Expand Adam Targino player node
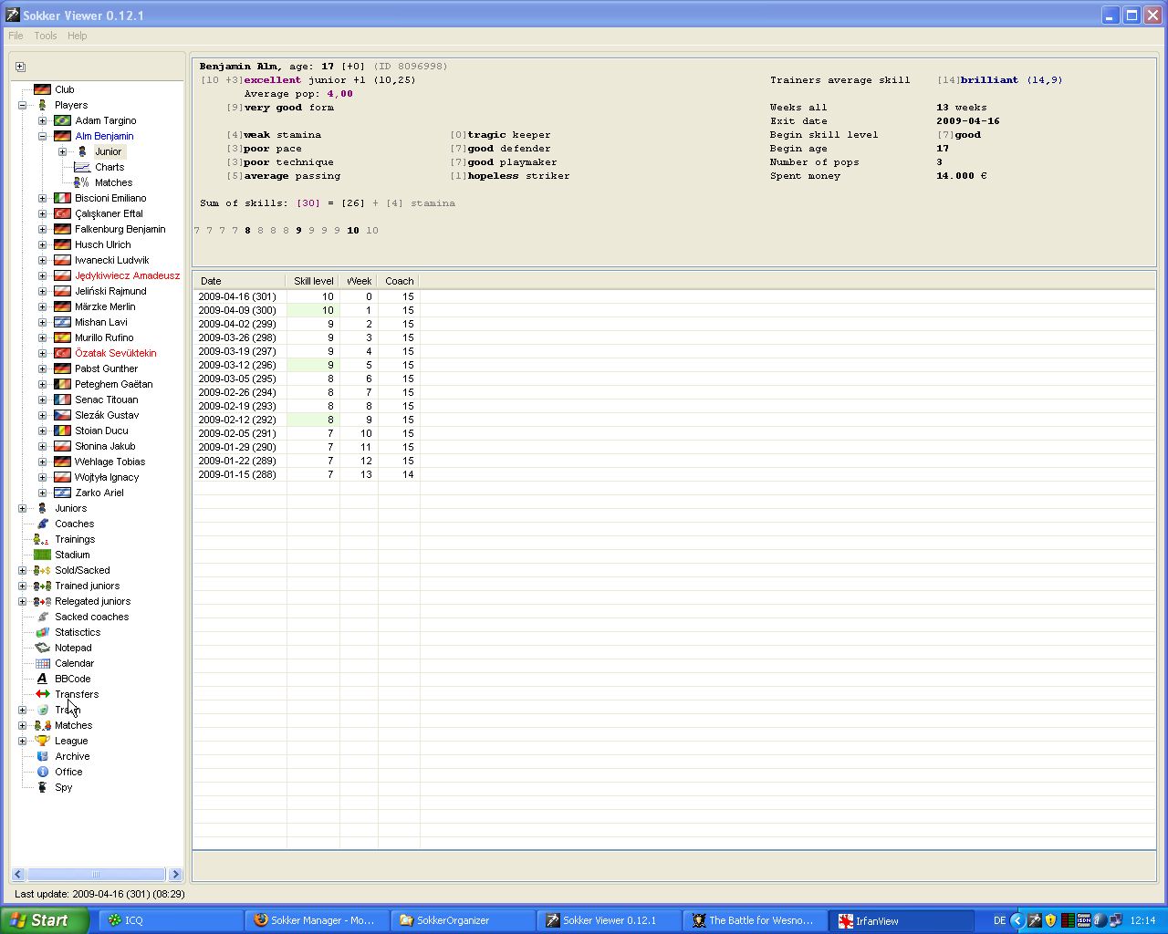This screenshot has width=1168, height=934. tap(42, 120)
